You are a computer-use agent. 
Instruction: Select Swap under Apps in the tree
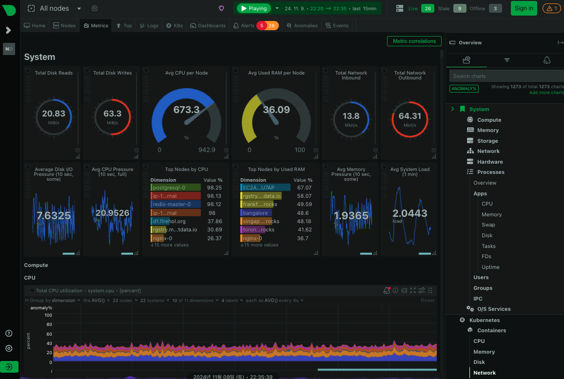pos(488,225)
